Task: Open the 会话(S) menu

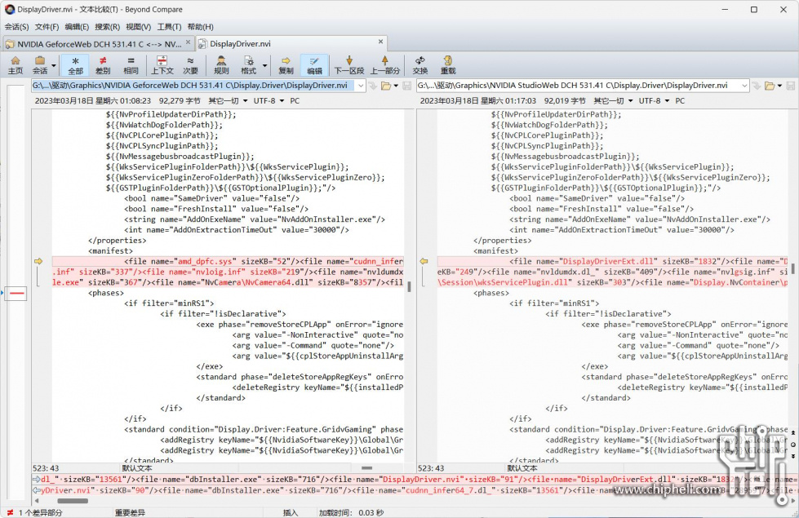Action: click(17, 26)
